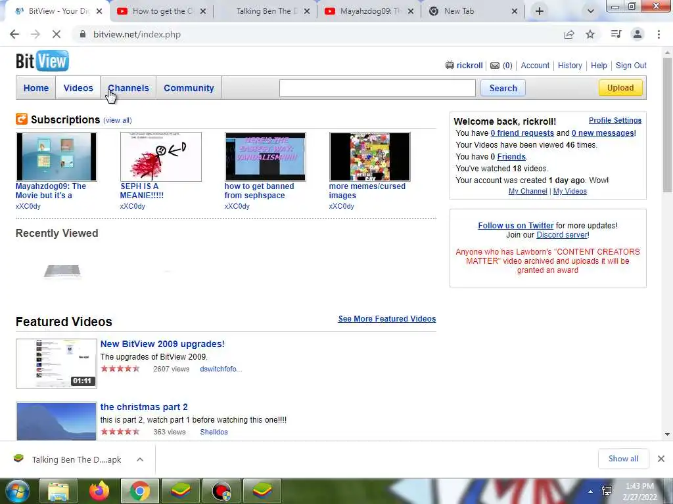Open the My Videos link
This screenshot has height=504, width=673.
570,191
